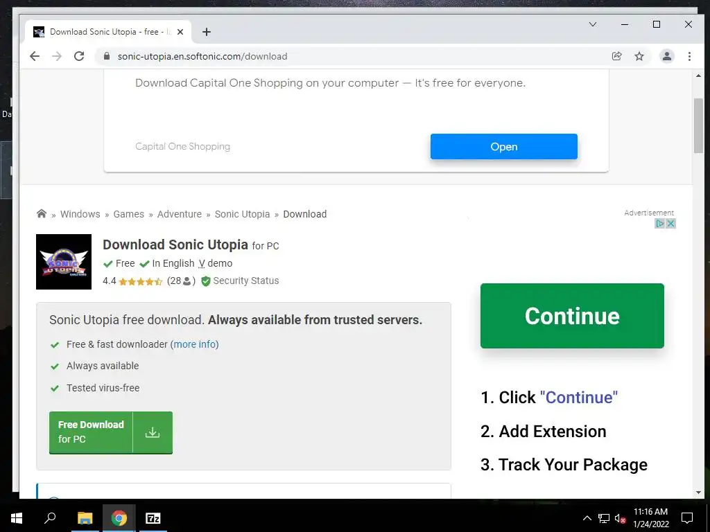Click the address bar URL
This screenshot has width=710, height=532.
tap(202, 56)
